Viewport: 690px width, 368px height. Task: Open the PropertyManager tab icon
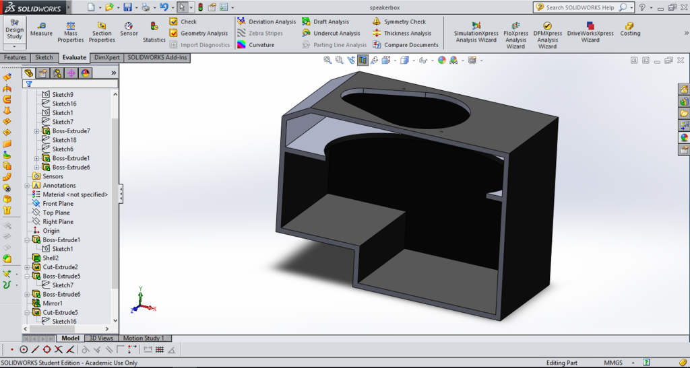(x=42, y=73)
